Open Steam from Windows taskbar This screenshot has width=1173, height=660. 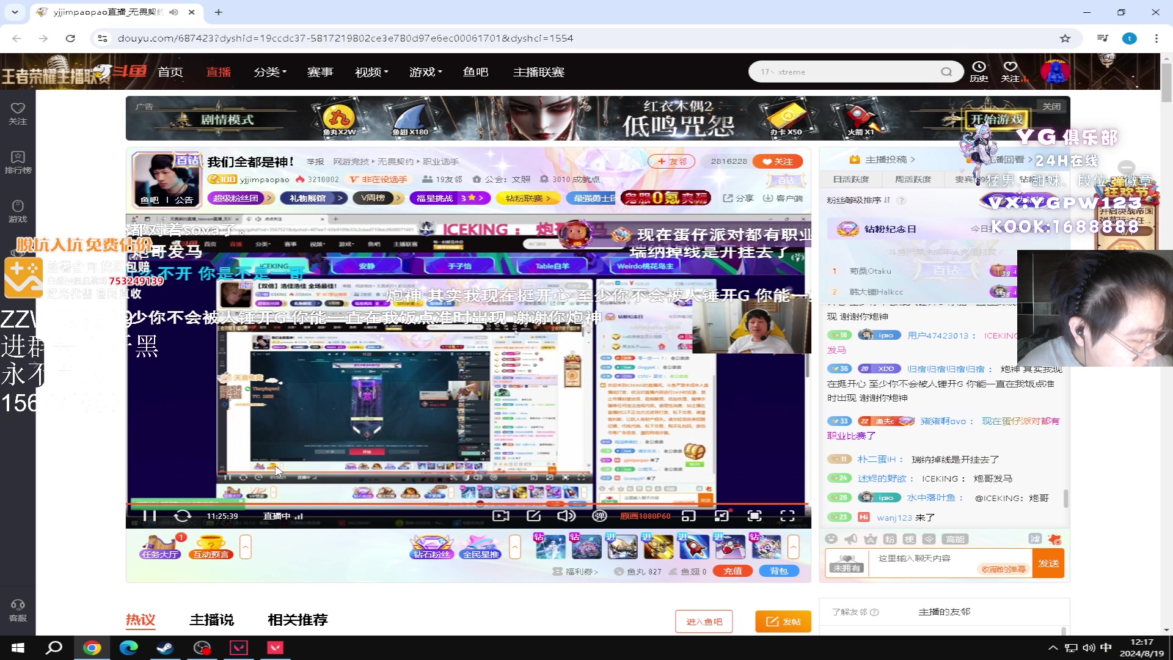165,648
